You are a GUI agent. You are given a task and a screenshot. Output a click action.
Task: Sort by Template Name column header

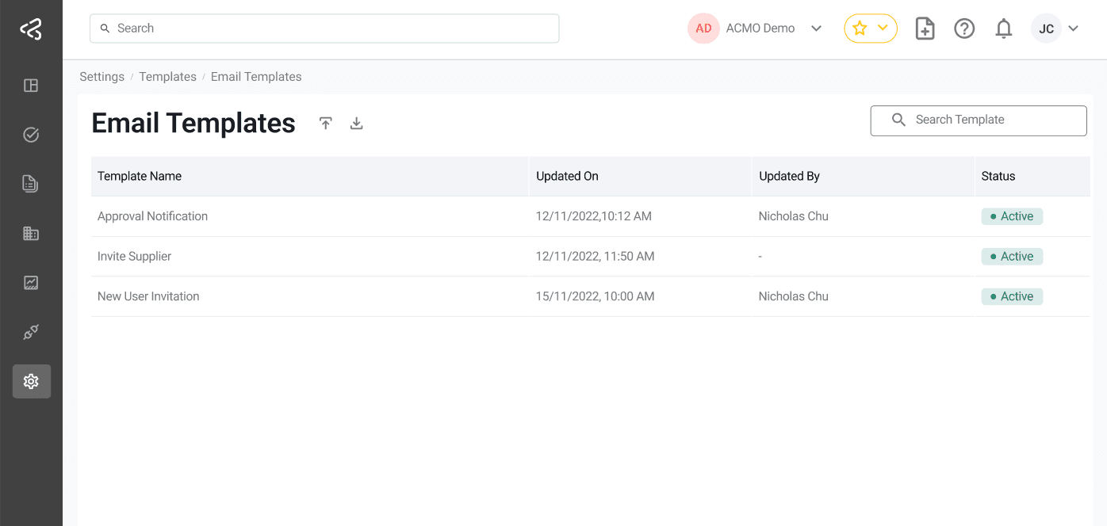[x=140, y=176]
